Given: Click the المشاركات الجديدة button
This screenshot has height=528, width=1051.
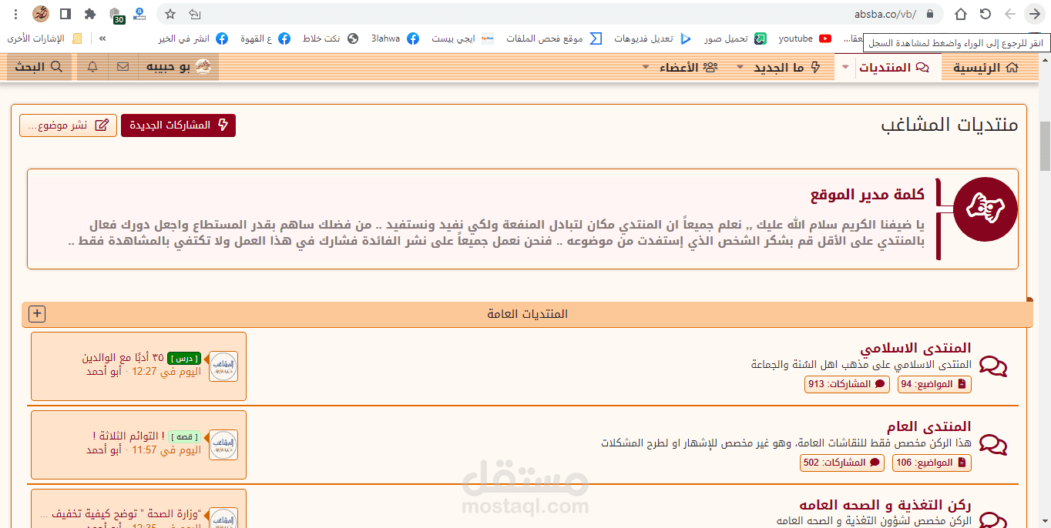Looking at the screenshot, I should click(178, 125).
